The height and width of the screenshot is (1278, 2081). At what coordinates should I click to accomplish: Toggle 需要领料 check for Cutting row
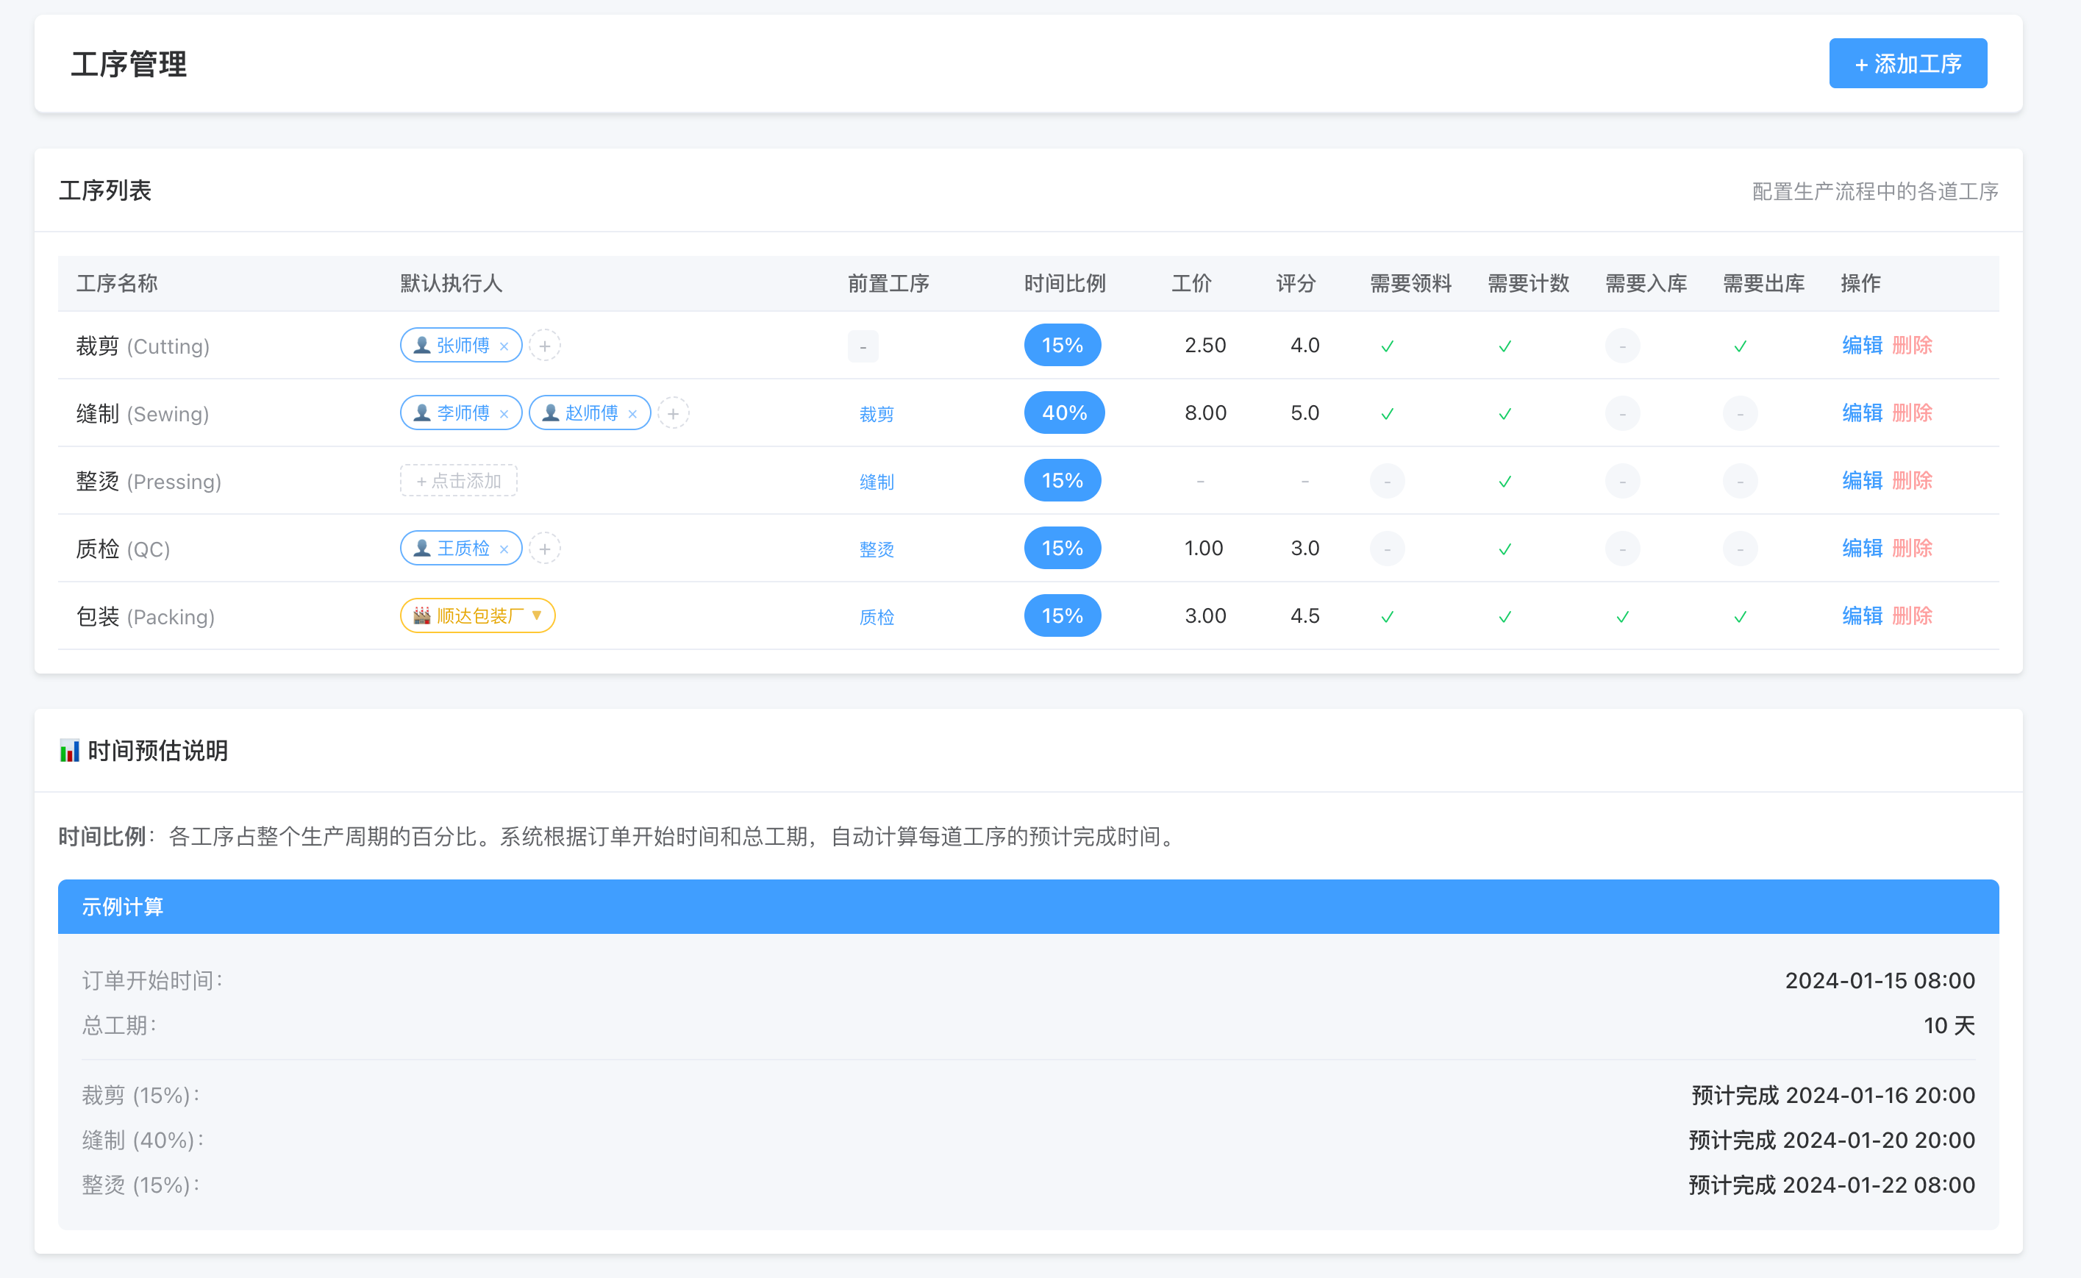[x=1387, y=346]
